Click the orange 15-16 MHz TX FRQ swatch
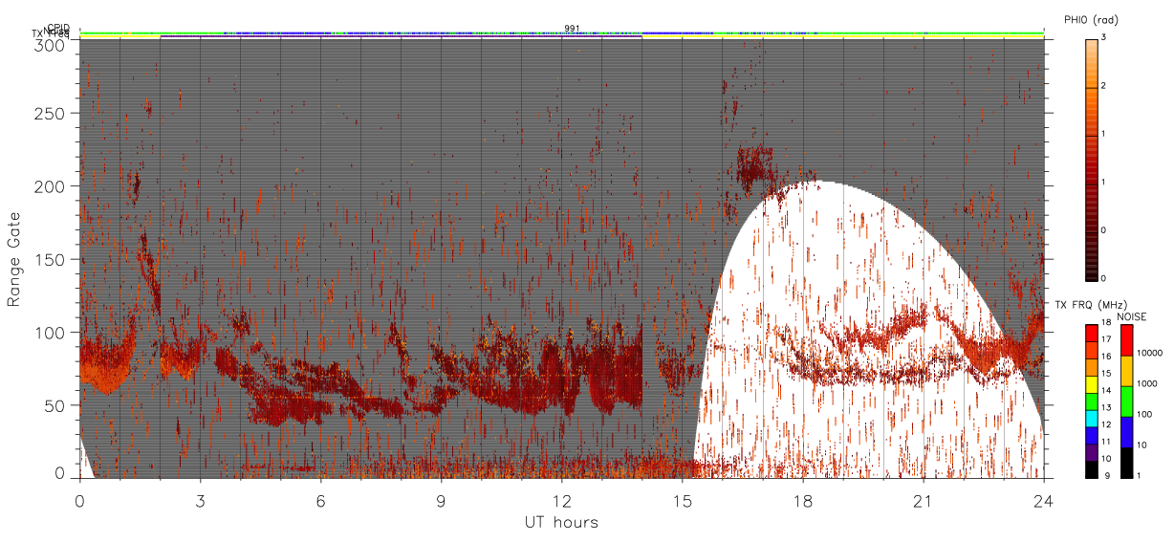 click(1092, 367)
